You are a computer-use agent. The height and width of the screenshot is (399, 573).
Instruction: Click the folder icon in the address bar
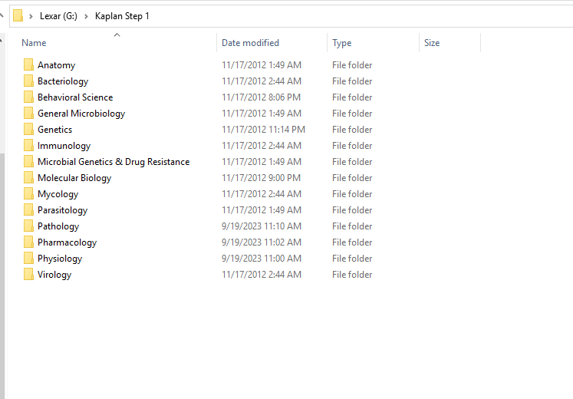coord(18,15)
